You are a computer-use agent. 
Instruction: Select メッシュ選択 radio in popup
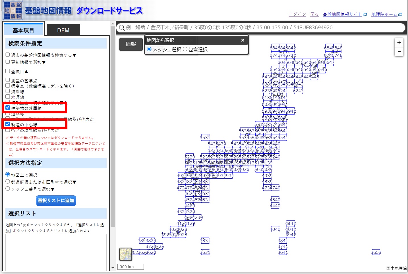coord(149,49)
